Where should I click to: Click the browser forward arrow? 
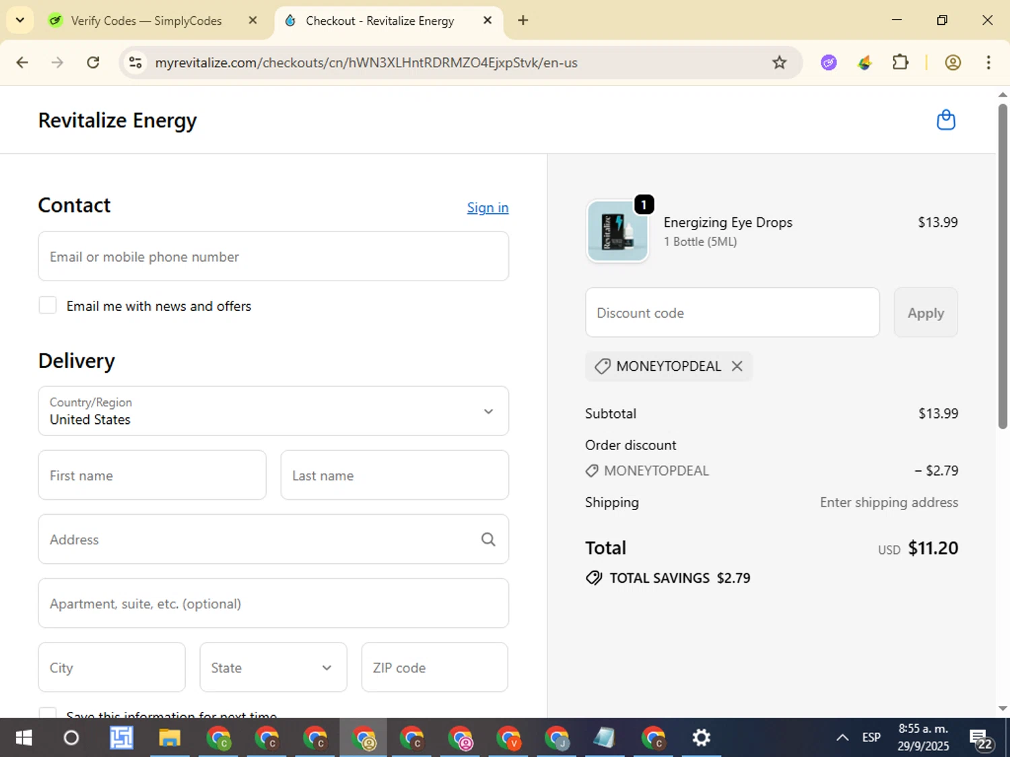(x=57, y=63)
